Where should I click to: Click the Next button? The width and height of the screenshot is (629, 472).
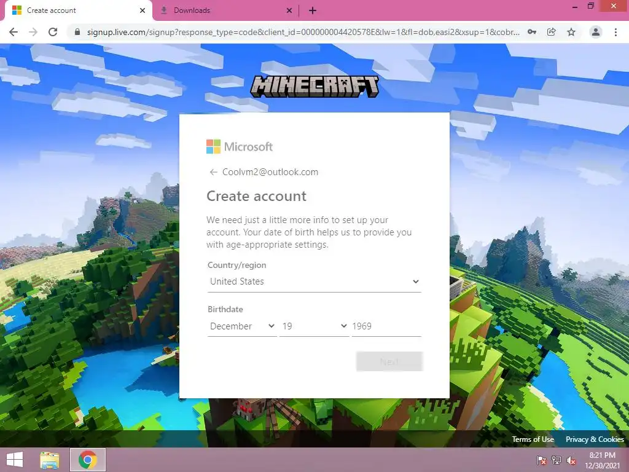click(x=389, y=361)
